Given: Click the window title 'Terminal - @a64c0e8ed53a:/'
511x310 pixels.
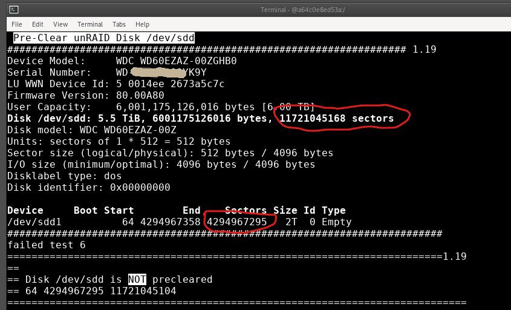Looking at the screenshot, I should [x=303, y=10].
